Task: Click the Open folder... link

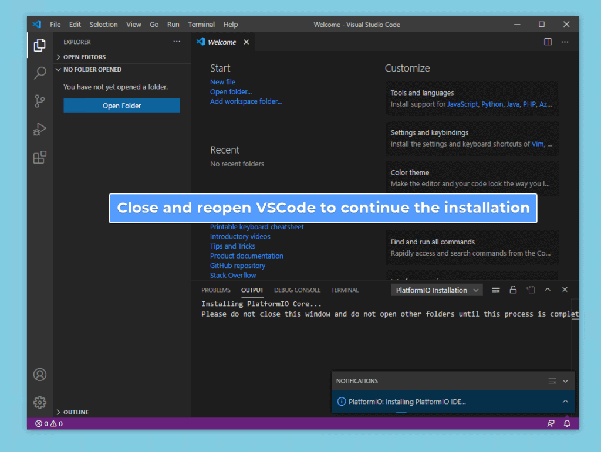Action: 231,91
